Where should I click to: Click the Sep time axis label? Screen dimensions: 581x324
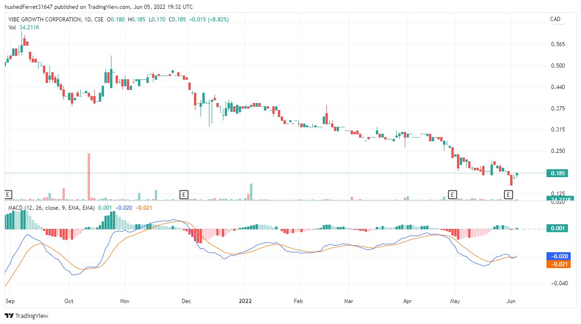pos(9,301)
